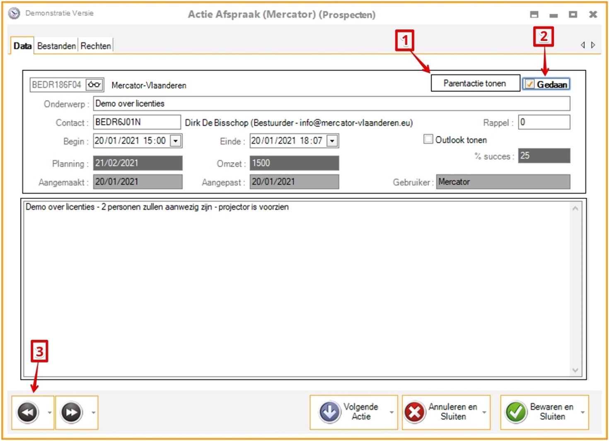The image size is (609, 441).
Task: Go to next record with fast-forward icon
Action: click(71, 412)
